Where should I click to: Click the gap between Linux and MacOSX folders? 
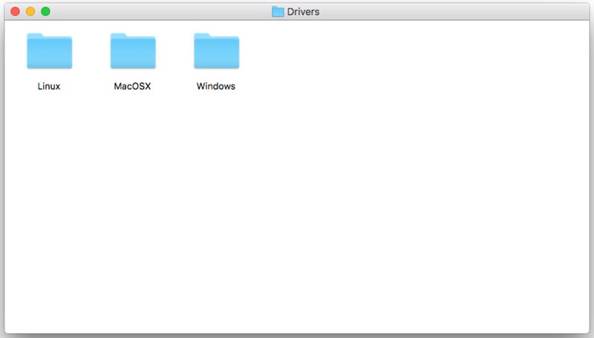coord(91,56)
